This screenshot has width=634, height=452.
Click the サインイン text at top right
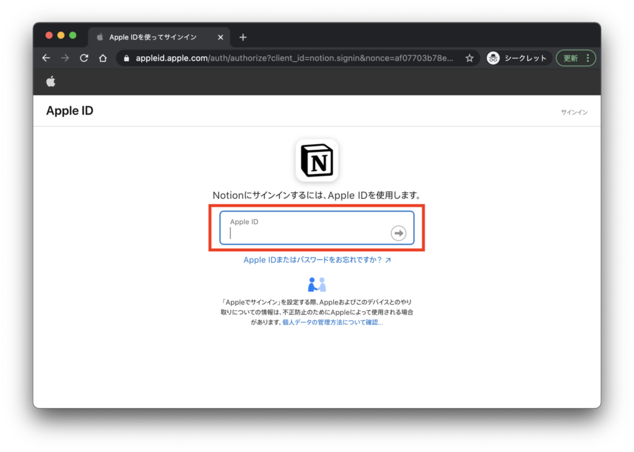click(574, 112)
